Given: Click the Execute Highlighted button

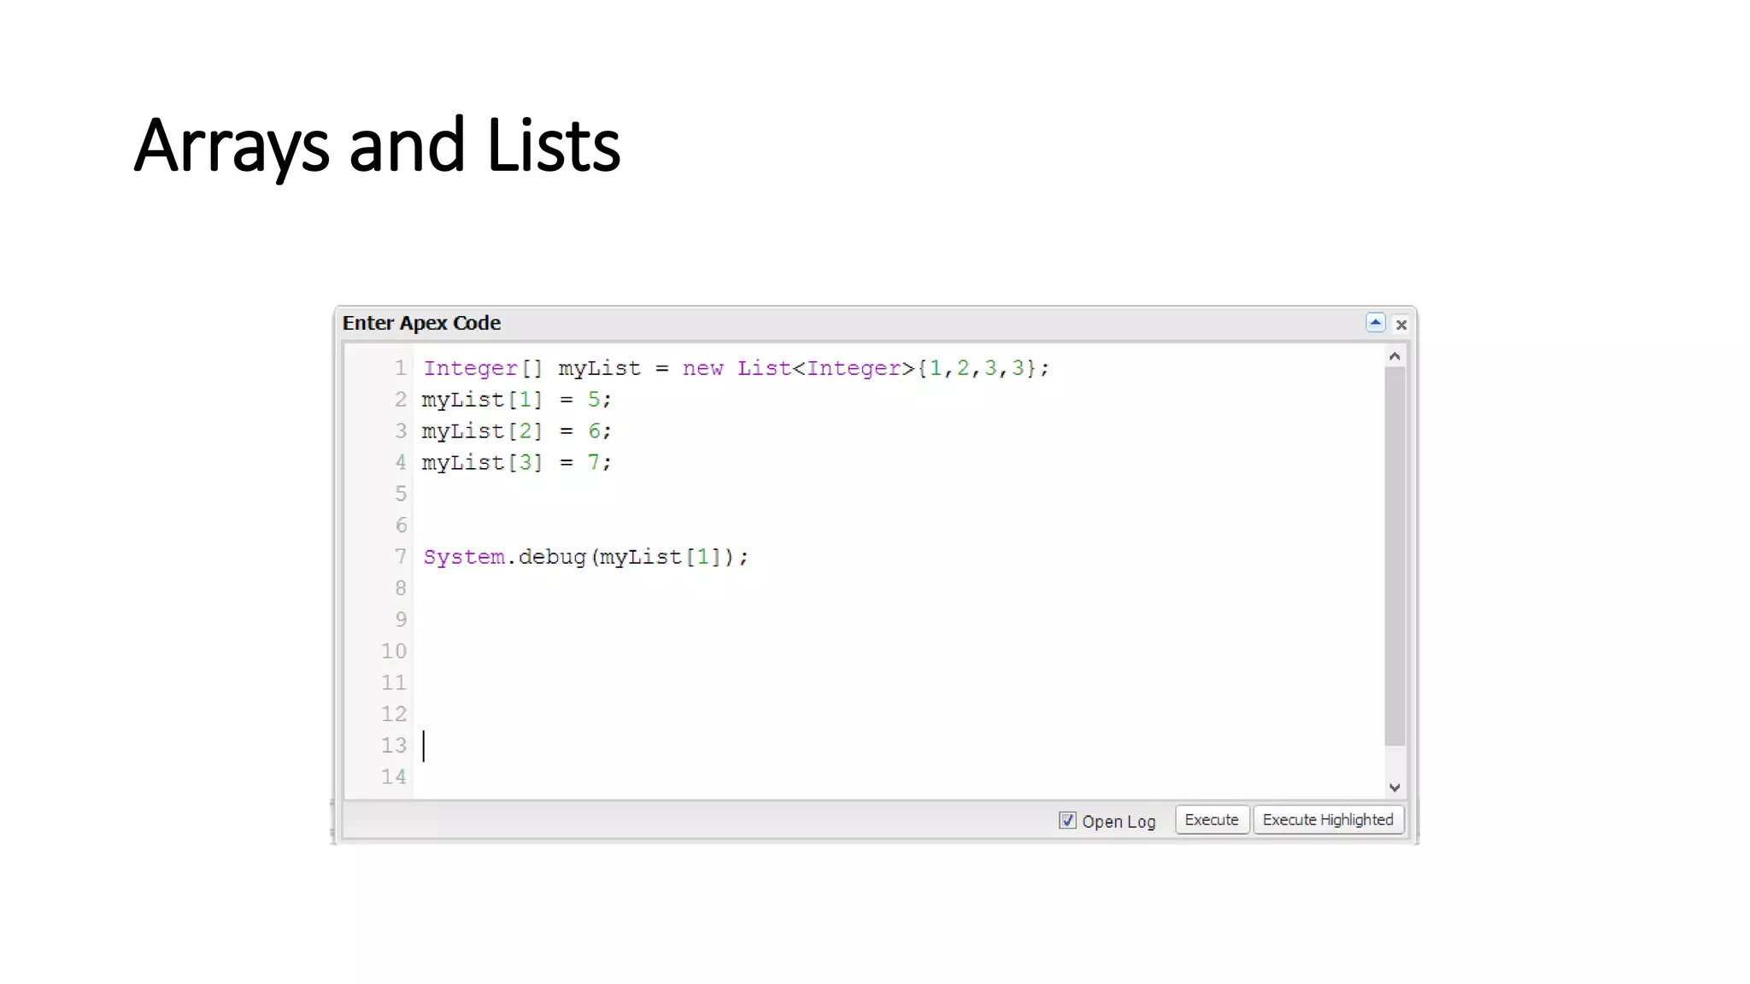Looking at the screenshot, I should pyautogui.click(x=1328, y=820).
